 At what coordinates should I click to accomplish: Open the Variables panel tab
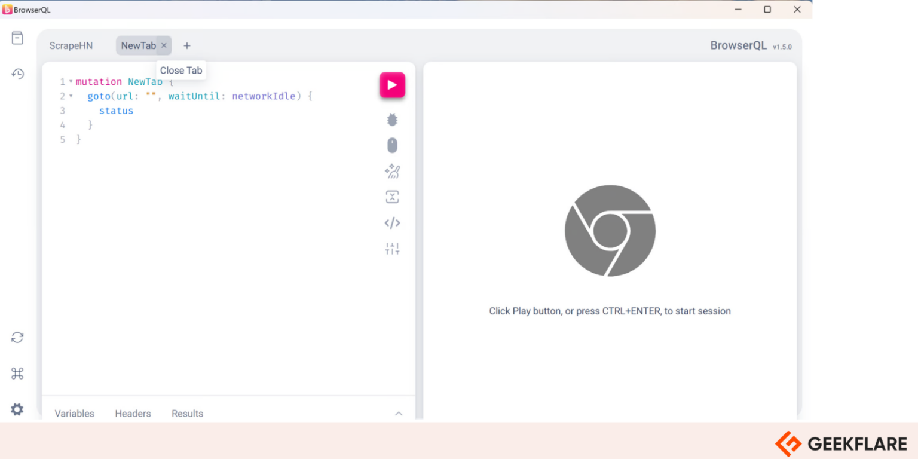(x=75, y=414)
